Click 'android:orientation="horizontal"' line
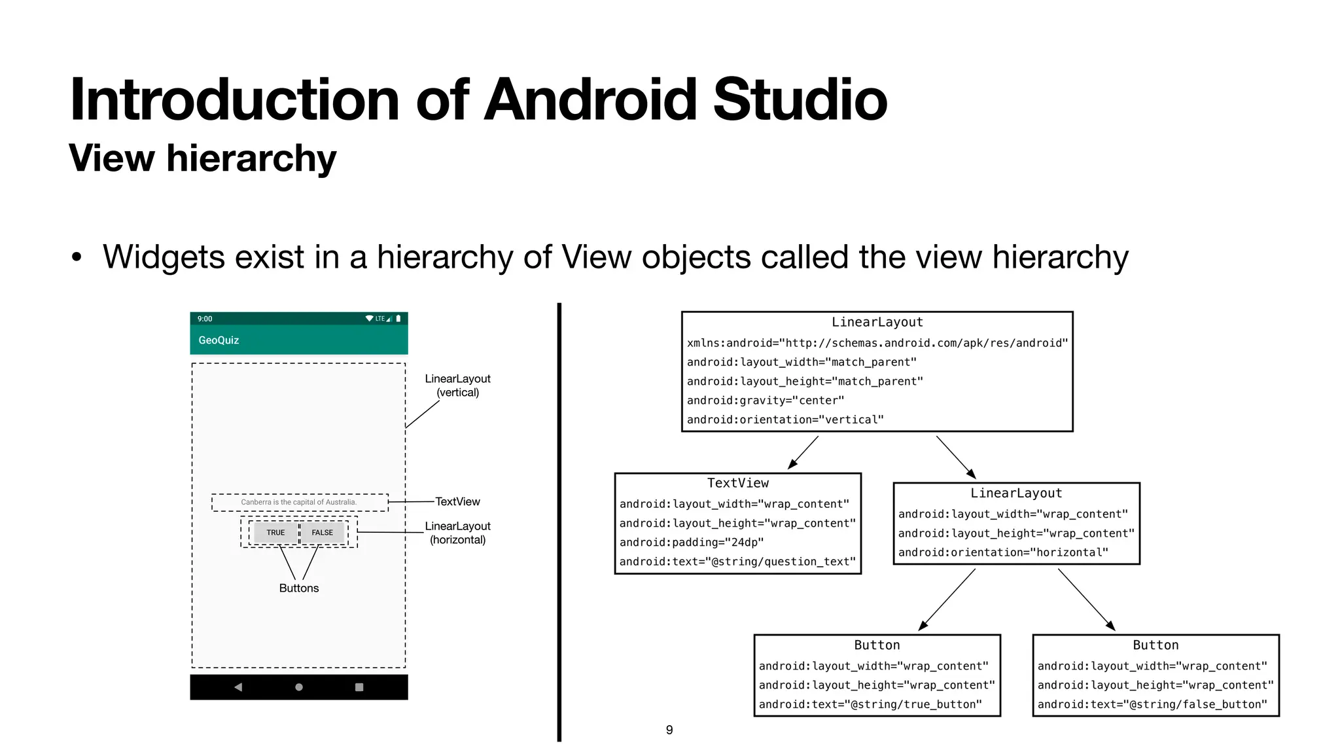Image resolution: width=1340 pixels, height=754 pixels. point(1003,552)
